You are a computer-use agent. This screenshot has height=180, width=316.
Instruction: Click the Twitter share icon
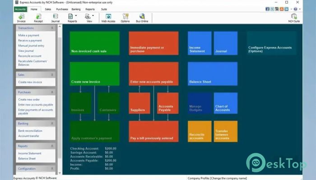[x=272, y=9]
